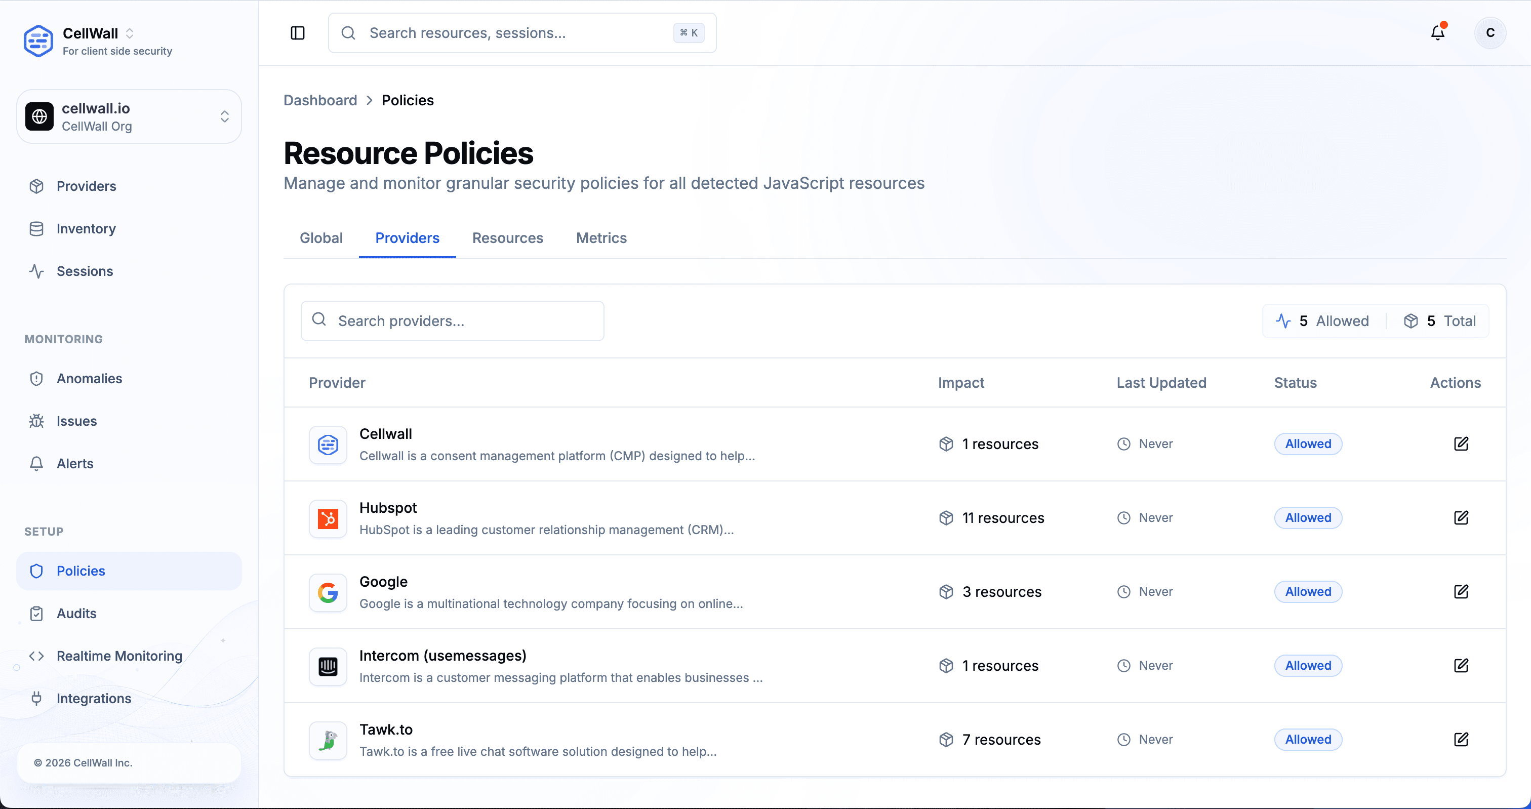1531x809 pixels.
Task: Click the Allowed badge for Hubspot
Action: (1308, 518)
